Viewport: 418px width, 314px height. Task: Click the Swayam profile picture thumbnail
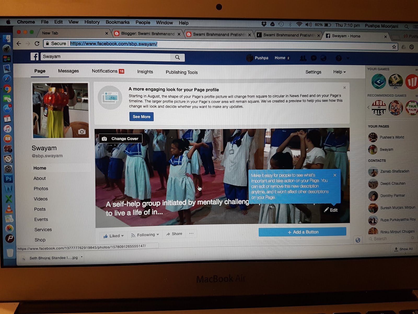(x=60, y=110)
